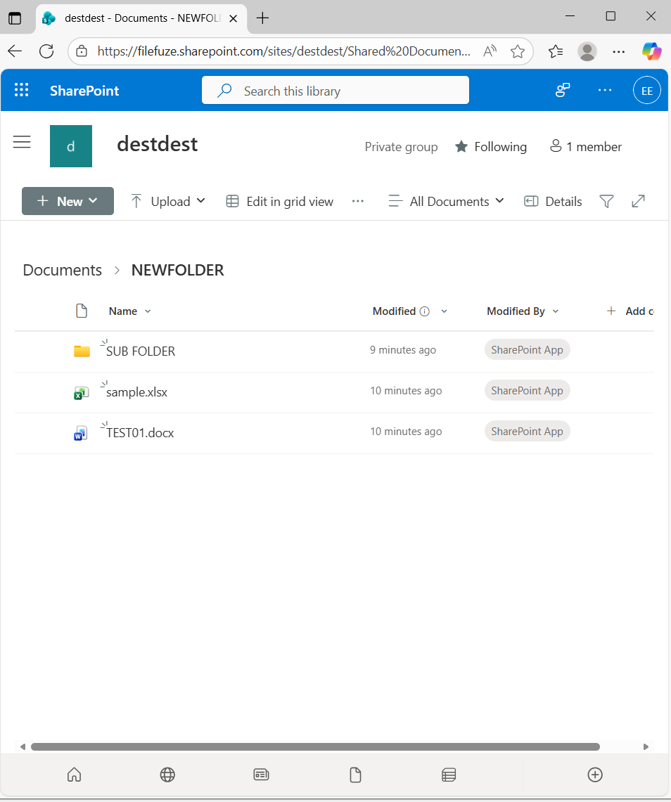Open the Name column sort menu
This screenshot has height=802, width=671.
[130, 311]
